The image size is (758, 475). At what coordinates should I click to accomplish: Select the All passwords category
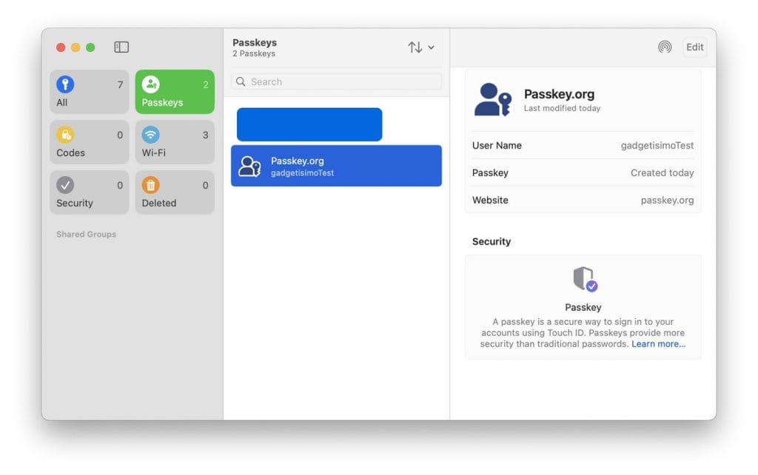pos(90,92)
